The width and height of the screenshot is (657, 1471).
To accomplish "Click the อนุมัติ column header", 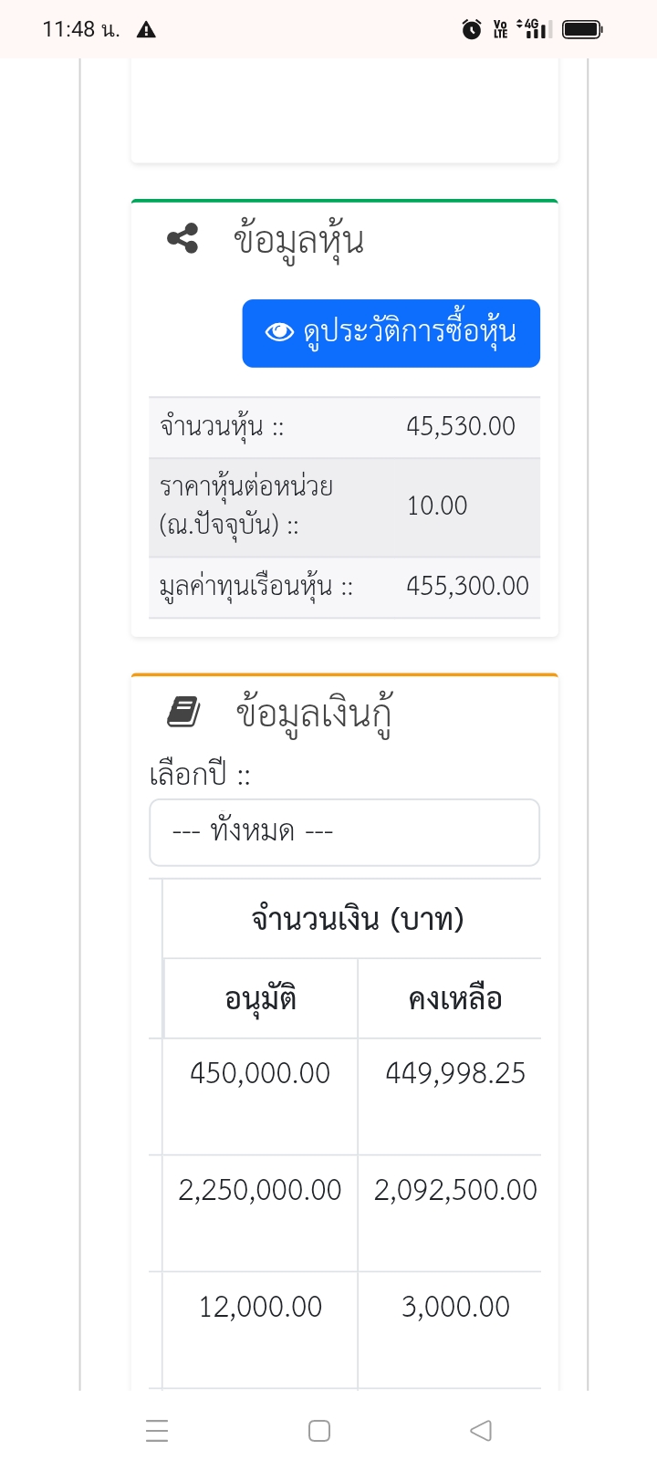I will tap(260, 998).
